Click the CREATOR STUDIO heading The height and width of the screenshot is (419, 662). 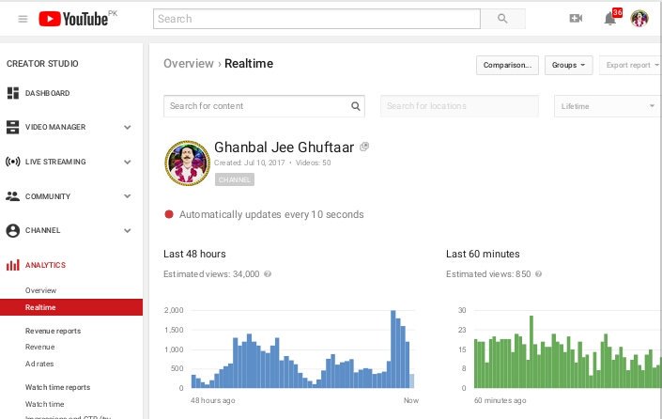tap(42, 63)
